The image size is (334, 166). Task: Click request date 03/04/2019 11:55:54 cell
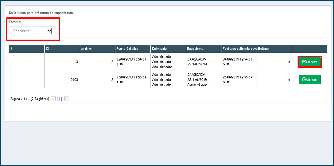[131, 79]
